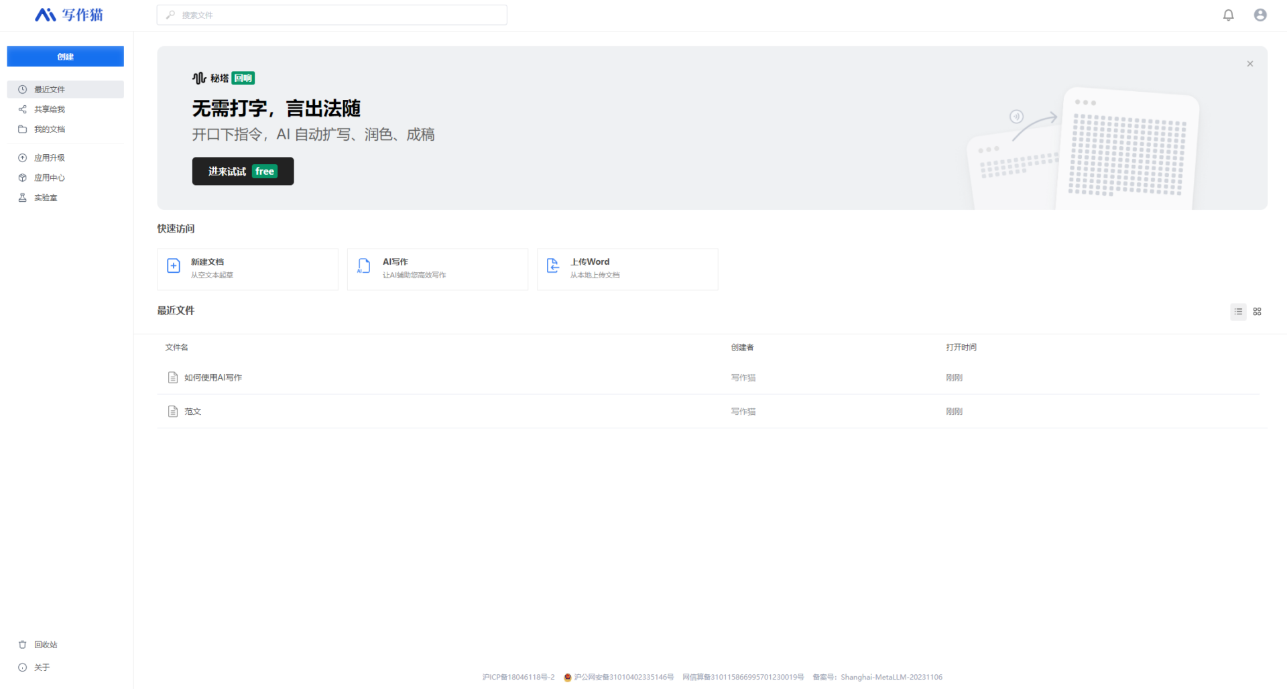Open the file 如何使用AI写作

click(213, 377)
